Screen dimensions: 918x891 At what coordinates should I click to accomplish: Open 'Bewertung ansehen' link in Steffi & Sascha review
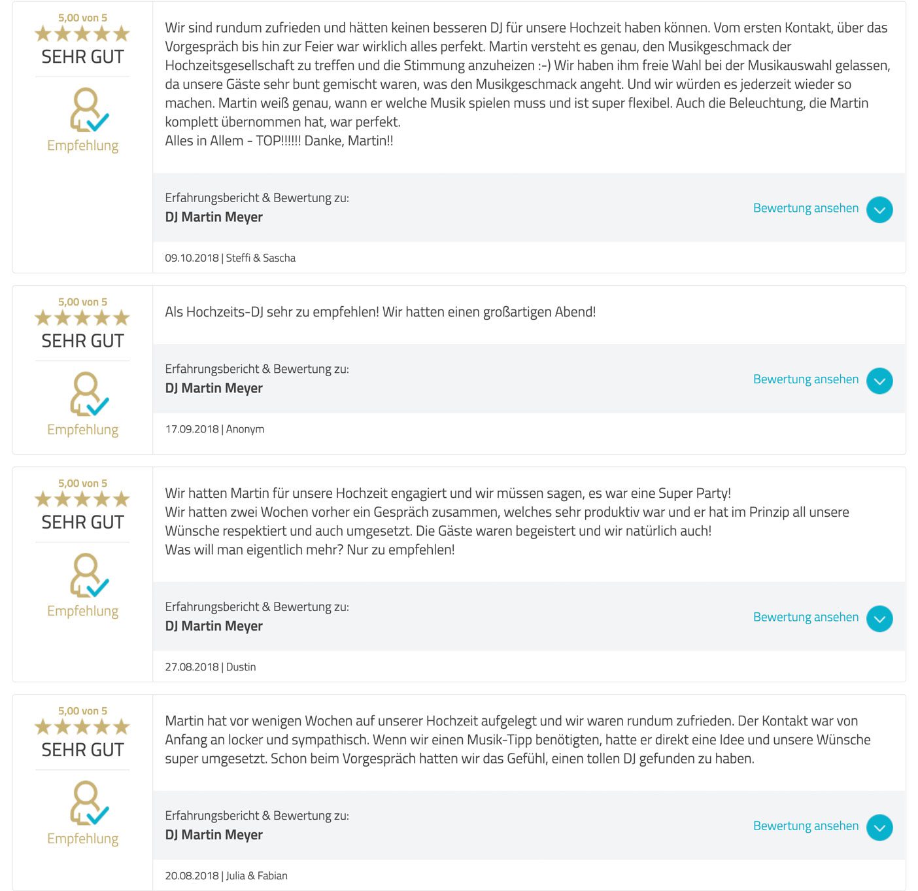tap(806, 208)
